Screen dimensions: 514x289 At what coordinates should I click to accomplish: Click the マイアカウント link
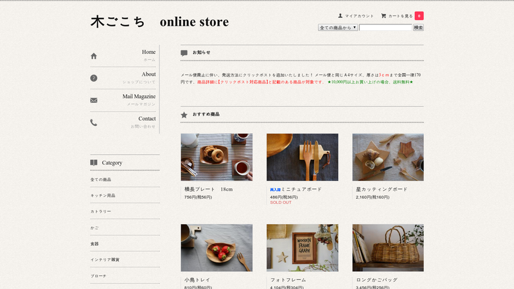[359, 15]
